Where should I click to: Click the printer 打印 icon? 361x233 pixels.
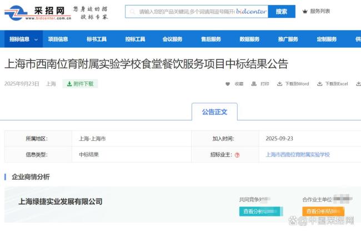[254, 84]
